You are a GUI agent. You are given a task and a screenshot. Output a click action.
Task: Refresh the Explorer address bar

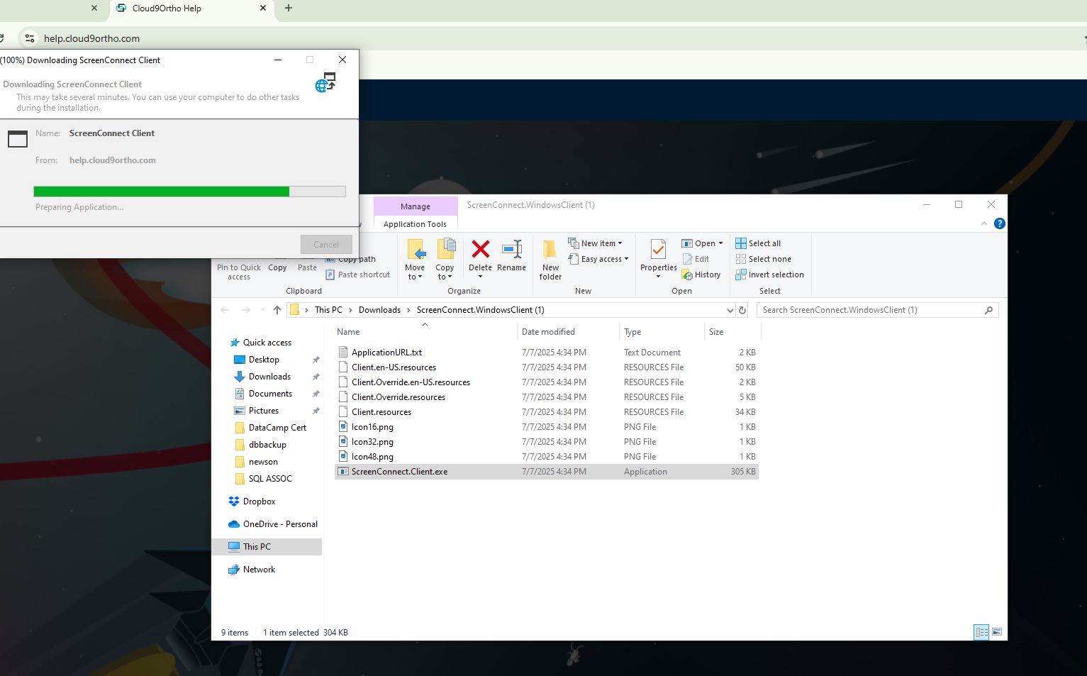(742, 310)
